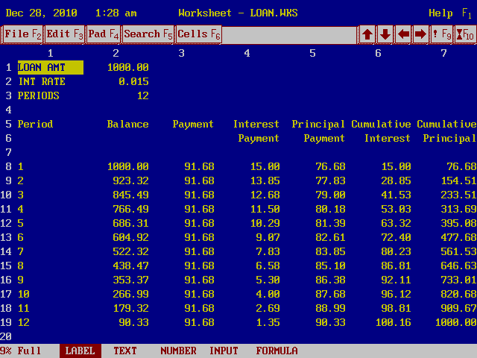Click balance value 522.32
The height and width of the screenshot is (358, 477).
pos(131,252)
